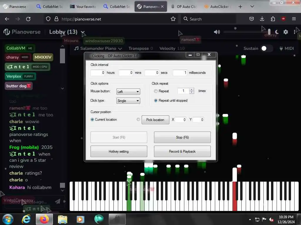This screenshot has height=225, width=301.
Task: Open the Mouse button dropdown
Action: 128,92
